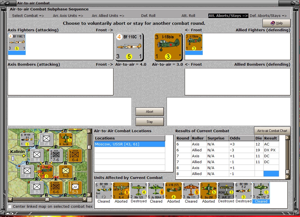Click the map horizontal scrollbar thumb
This screenshot has width=300, height=217.
(x=47, y=200)
